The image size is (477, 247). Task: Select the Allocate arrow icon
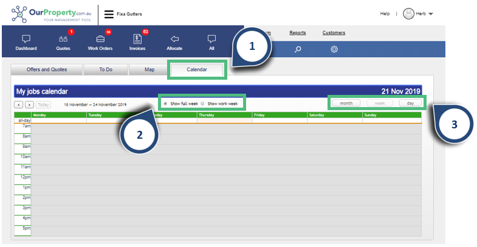pos(174,39)
